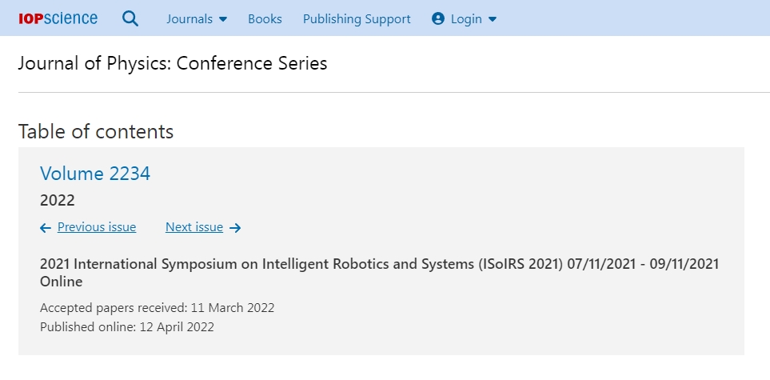The height and width of the screenshot is (380, 770).
Task: Follow the Previous issue link
Action: pyautogui.click(x=97, y=227)
